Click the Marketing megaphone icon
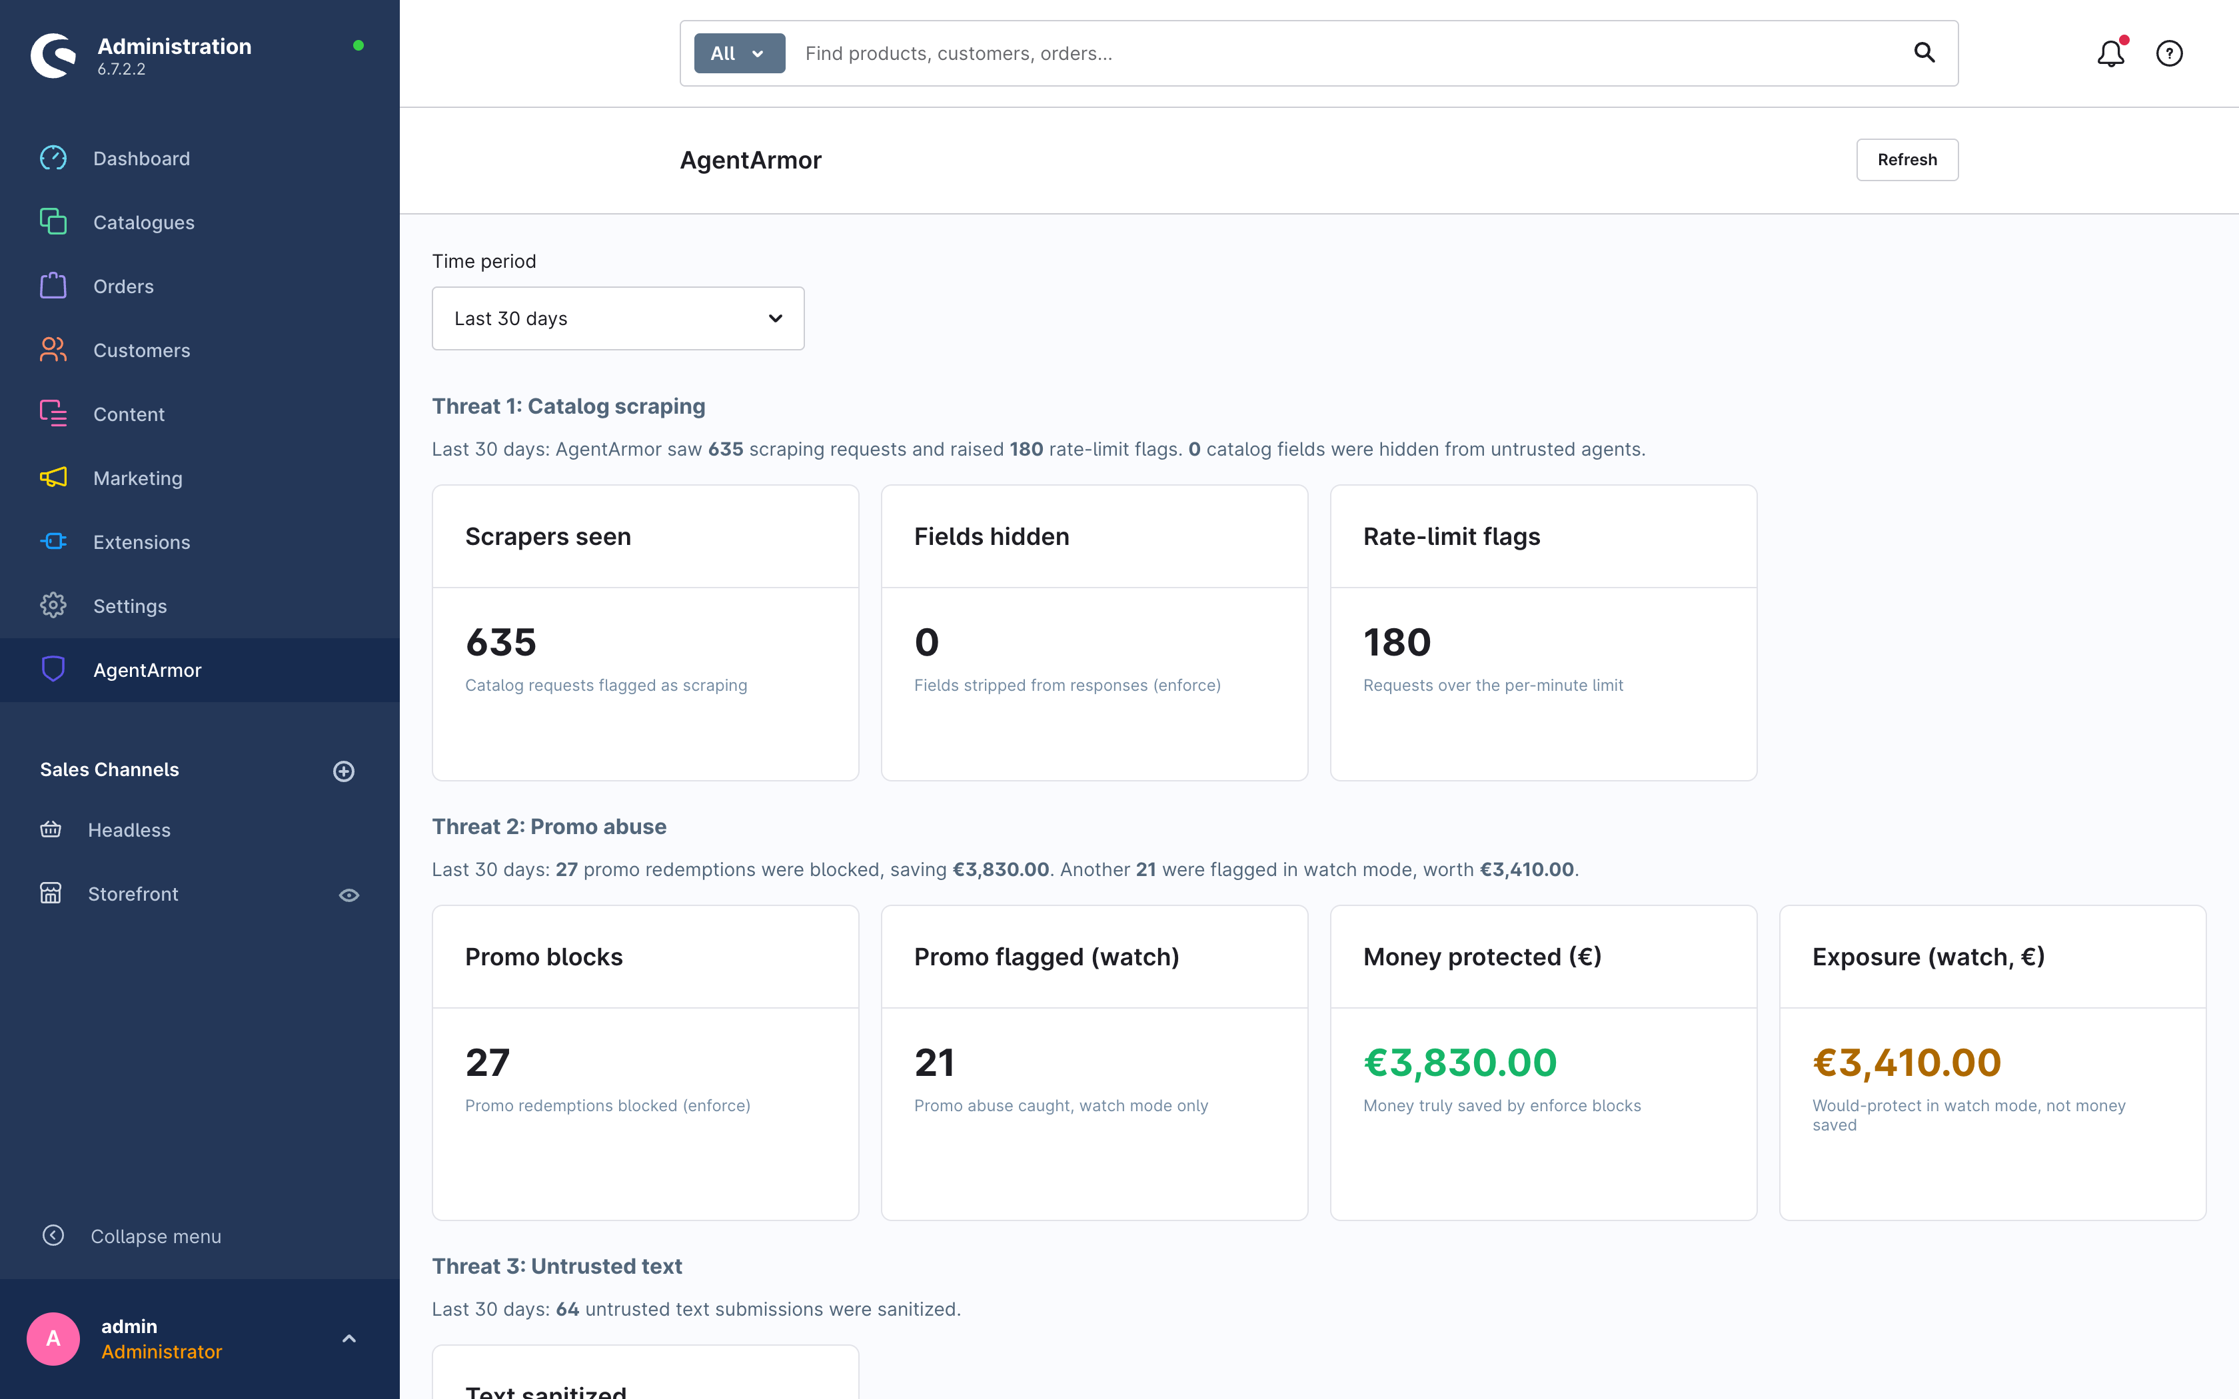The height and width of the screenshot is (1399, 2239). tap(53, 478)
